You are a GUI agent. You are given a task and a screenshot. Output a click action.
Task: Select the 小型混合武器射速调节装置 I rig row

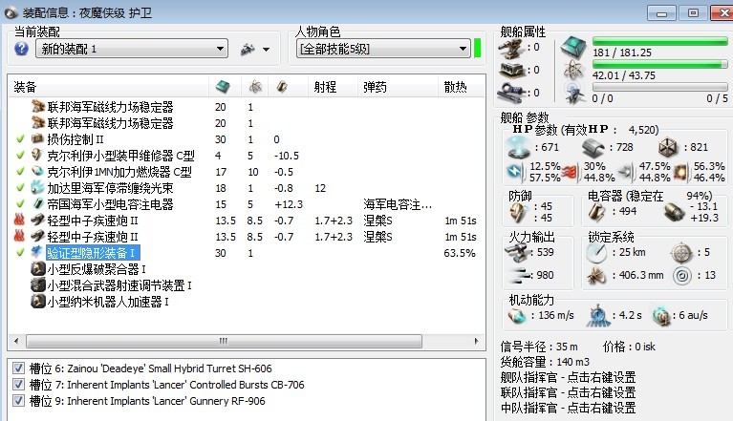click(x=247, y=285)
